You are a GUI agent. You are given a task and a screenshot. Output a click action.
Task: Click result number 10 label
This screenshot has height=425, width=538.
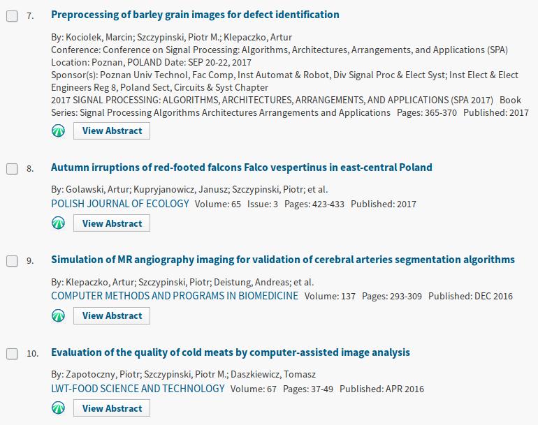point(33,354)
